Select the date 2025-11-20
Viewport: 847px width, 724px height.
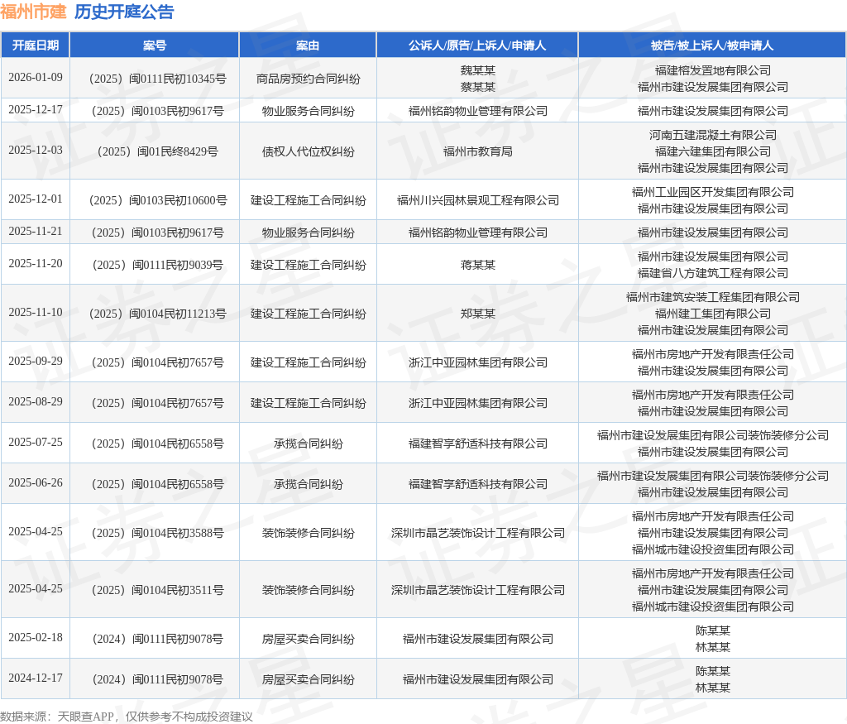tap(36, 264)
